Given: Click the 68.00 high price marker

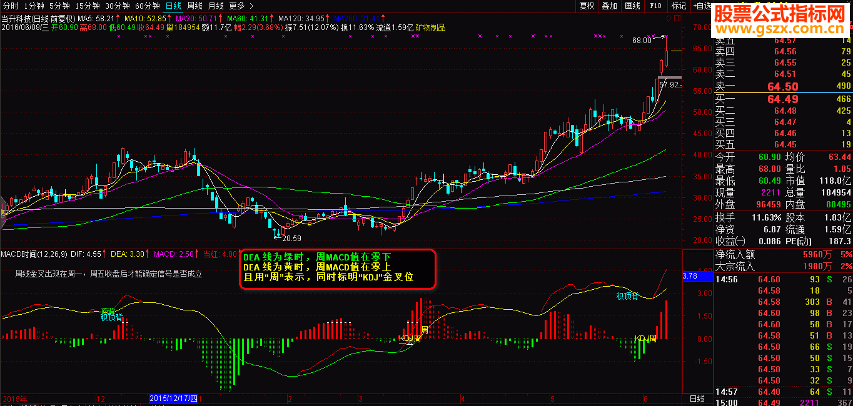Looking at the screenshot, I should (642, 40).
